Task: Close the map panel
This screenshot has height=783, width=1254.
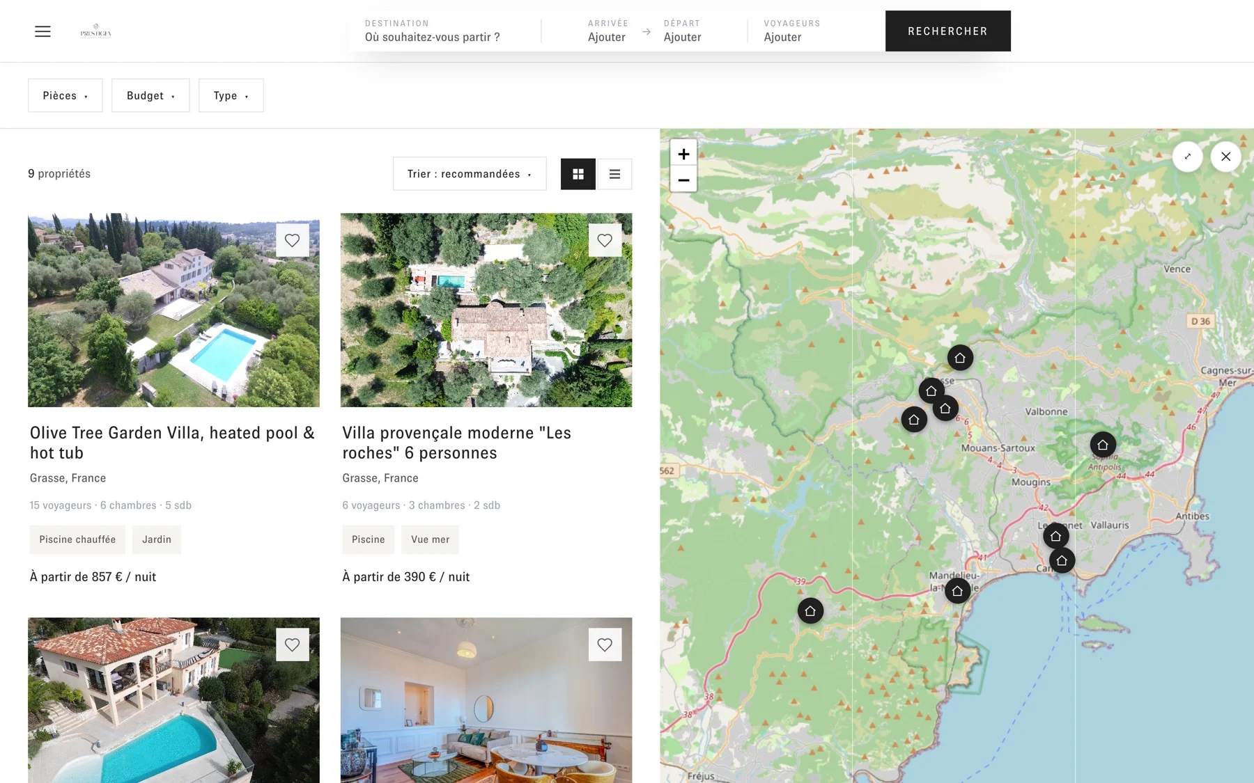Action: (x=1226, y=157)
